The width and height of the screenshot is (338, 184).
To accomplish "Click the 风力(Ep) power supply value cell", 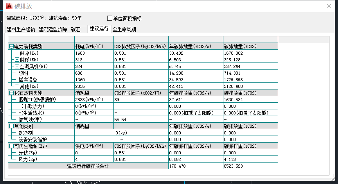I will click(x=93, y=159).
